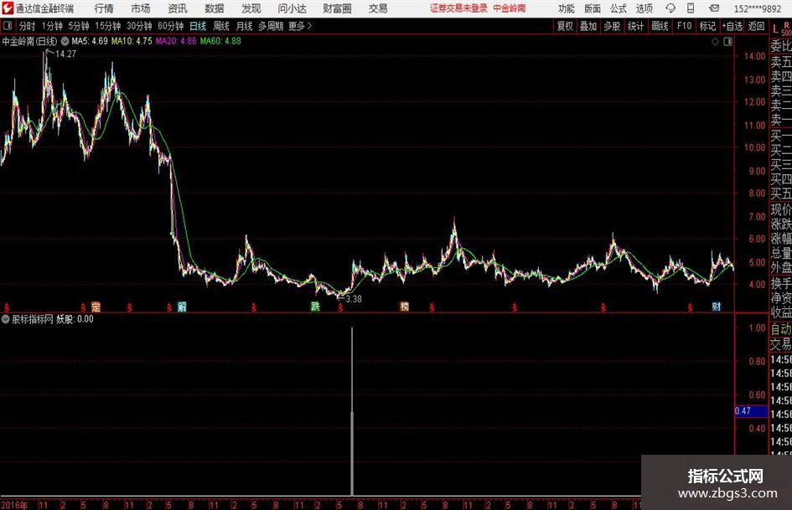Click the MA5: 4.69 label
Image resolution: width=792 pixels, height=510 pixels.
pyautogui.click(x=90, y=41)
